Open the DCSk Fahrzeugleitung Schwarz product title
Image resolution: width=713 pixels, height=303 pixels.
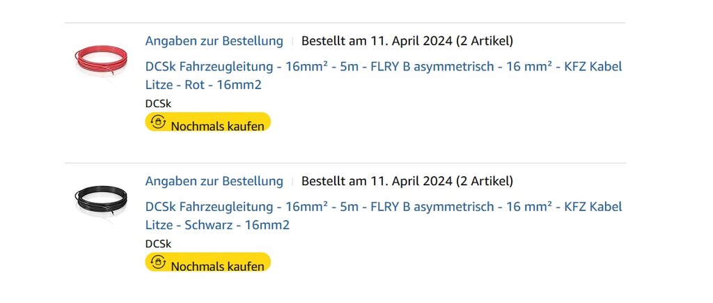click(x=384, y=216)
